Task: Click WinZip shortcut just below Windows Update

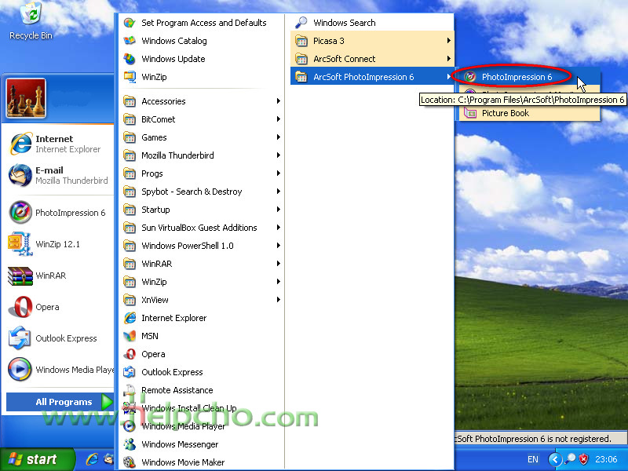Action: click(x=202, y=77)
